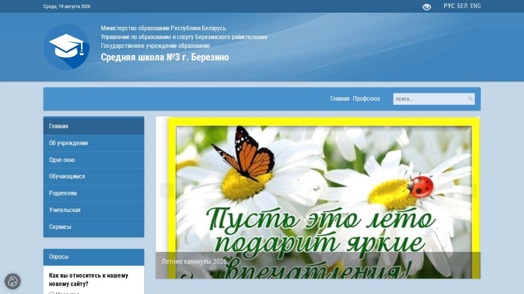Click the magnifier search icon
The image size is (524, 294).
point(470,99)
